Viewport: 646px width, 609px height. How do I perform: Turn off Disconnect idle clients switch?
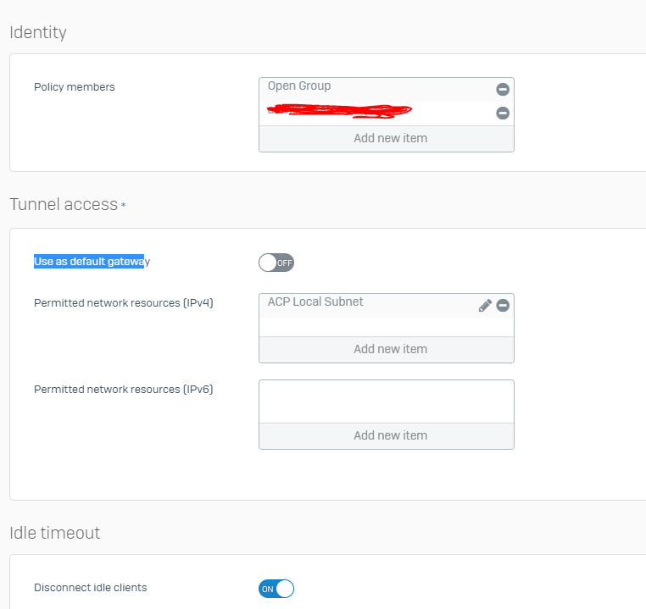276,589
